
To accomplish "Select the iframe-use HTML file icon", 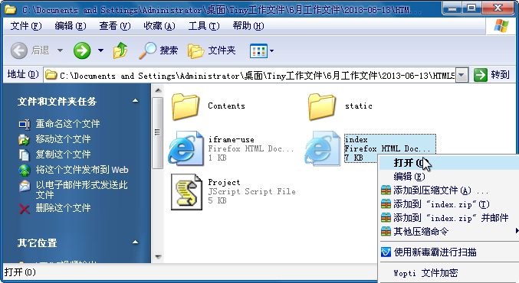I will click(186, 148).
